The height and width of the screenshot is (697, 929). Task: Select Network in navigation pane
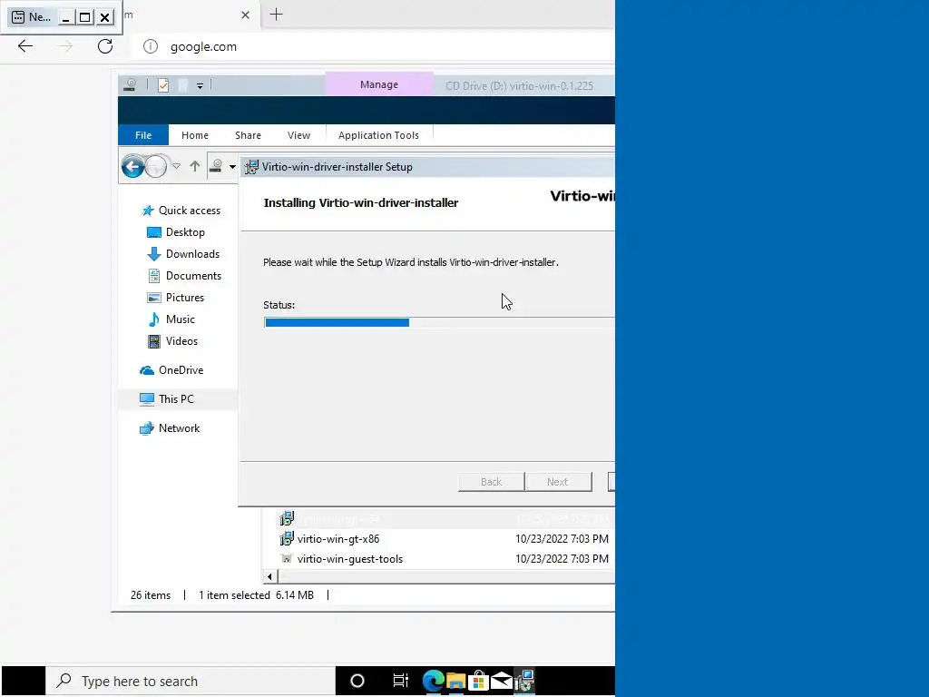tap(170, 428)
